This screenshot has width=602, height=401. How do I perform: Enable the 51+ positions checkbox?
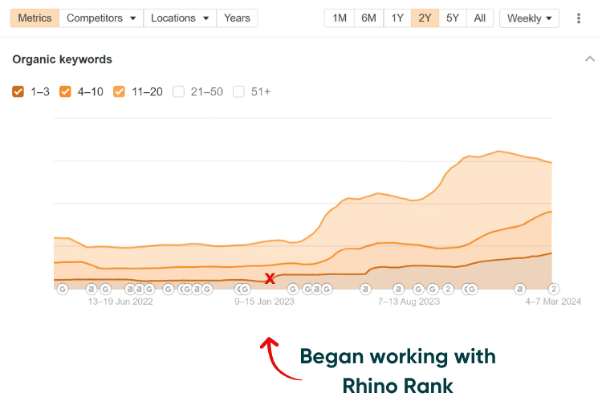(x=238, y=91)
